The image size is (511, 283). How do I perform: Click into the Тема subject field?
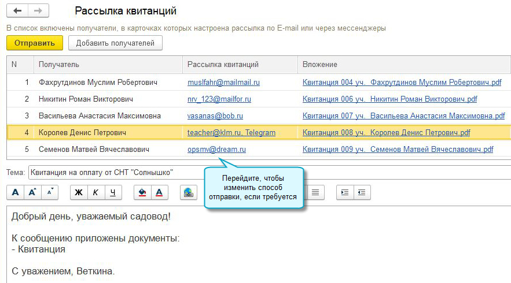pos(266,172)
